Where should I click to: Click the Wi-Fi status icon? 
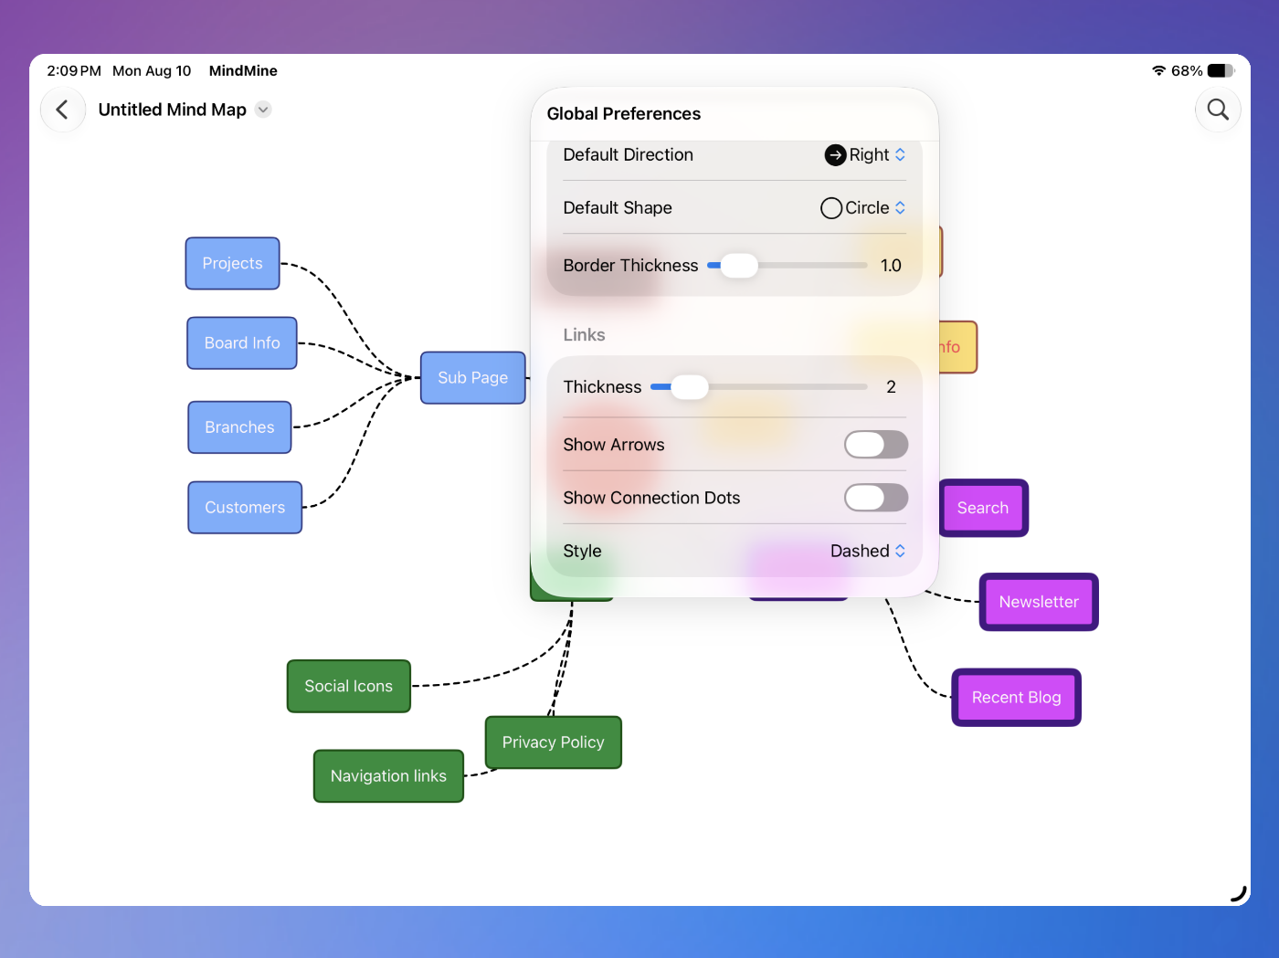point(1158,70)
